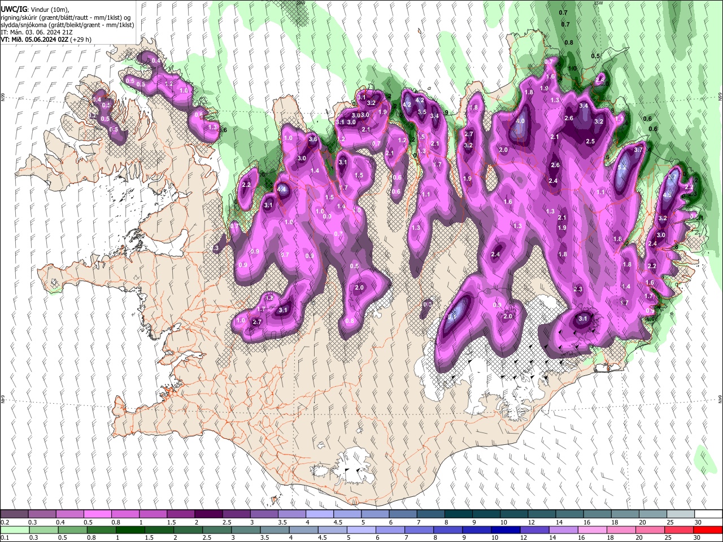This screenshot has height=542, width=723.
Task: Click the UWC/IG title text
Action: [x=14, y=10]
